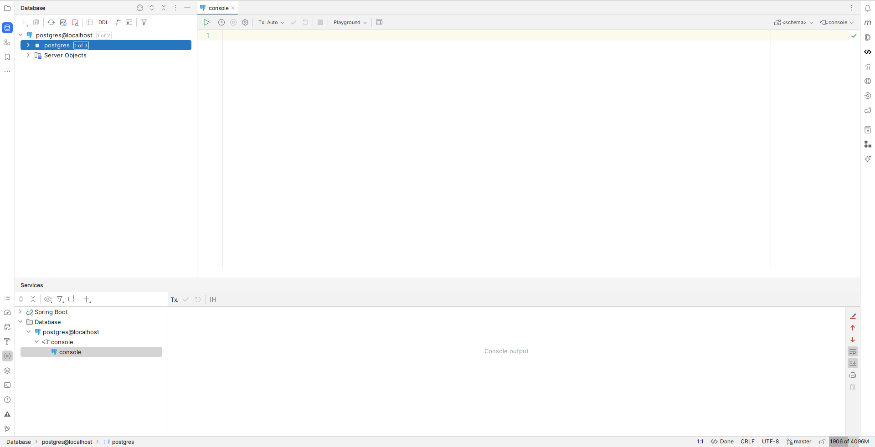875x447 pixels.
Task: Open the Tx: Auto transaction mode dropdown
Action: 271,22
